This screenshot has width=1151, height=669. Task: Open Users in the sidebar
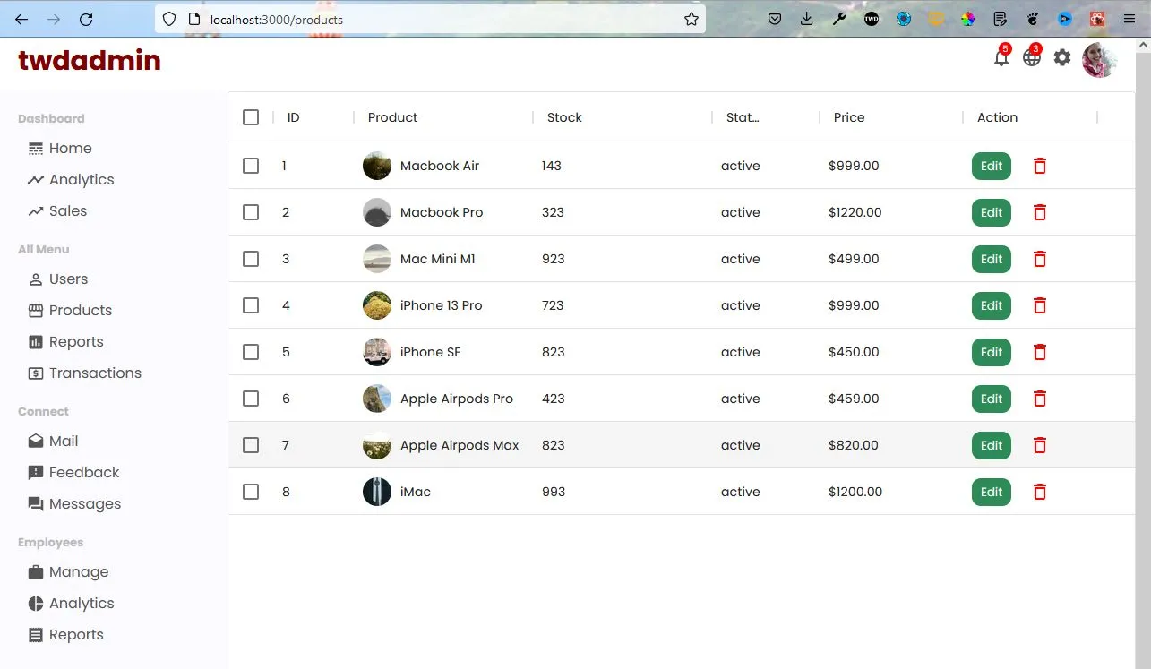coord(58,279)
